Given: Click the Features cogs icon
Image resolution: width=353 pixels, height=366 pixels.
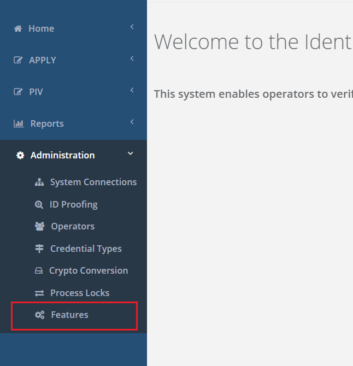Looking at the screenshot, I should pyautogui.click(x=40, y=315).
